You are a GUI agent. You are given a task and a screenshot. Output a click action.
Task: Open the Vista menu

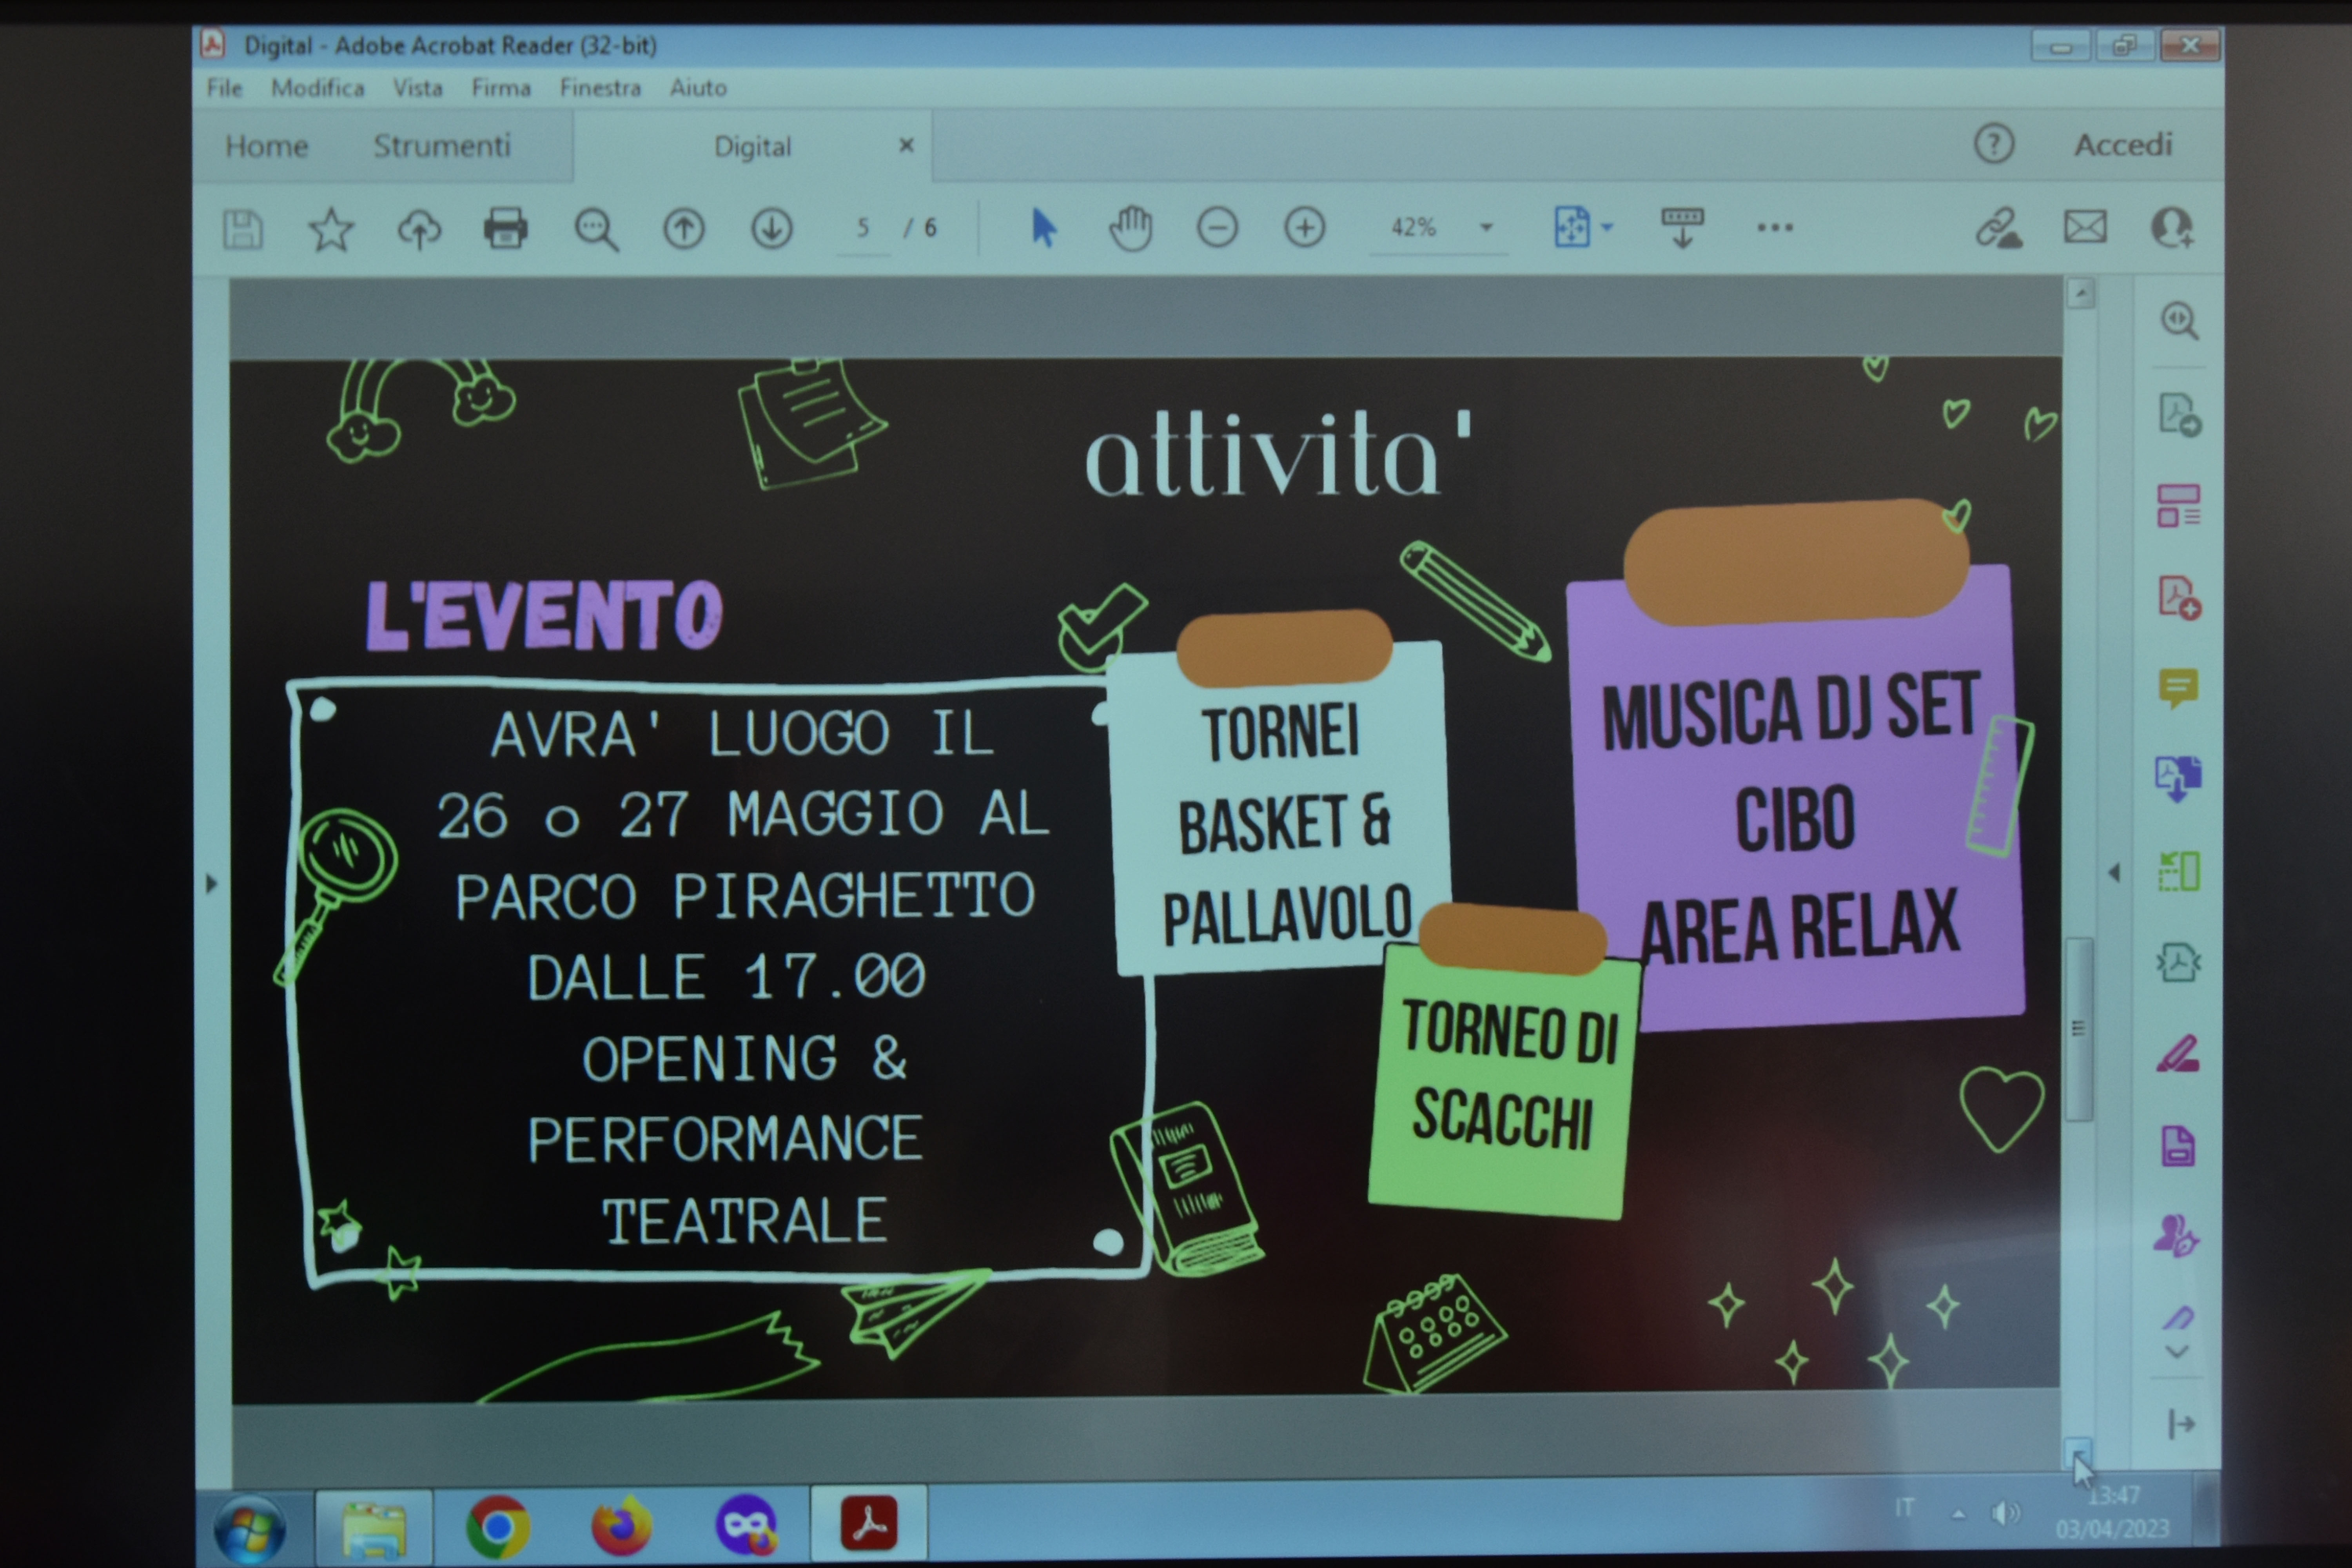(x=417, y=88)
